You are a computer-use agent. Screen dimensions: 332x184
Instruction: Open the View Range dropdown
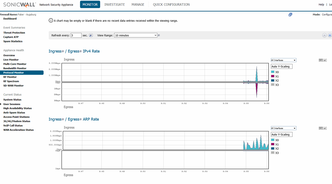[x=136, y=35]
